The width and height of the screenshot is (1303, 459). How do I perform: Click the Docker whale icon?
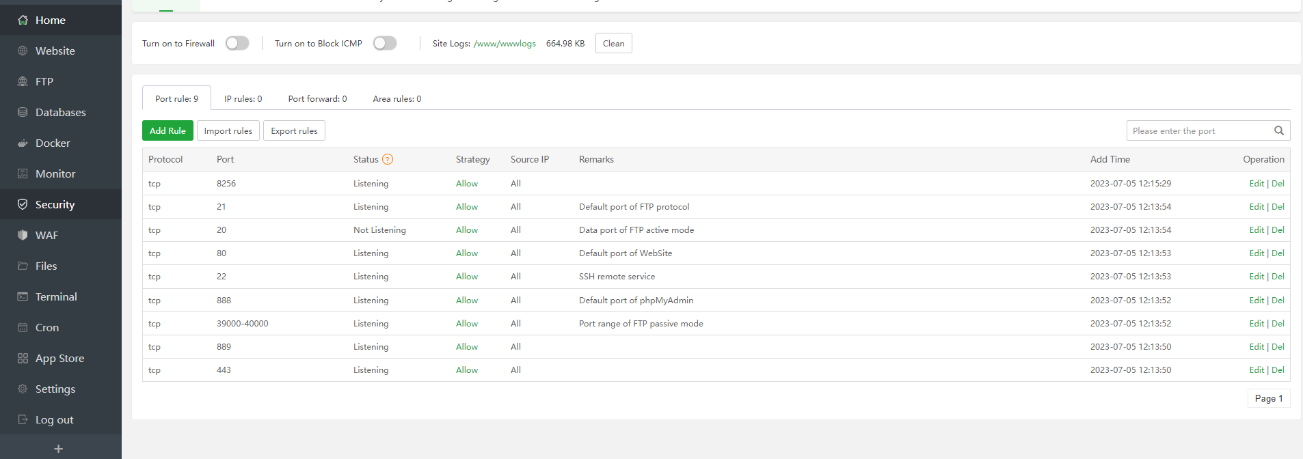(23, 143)
